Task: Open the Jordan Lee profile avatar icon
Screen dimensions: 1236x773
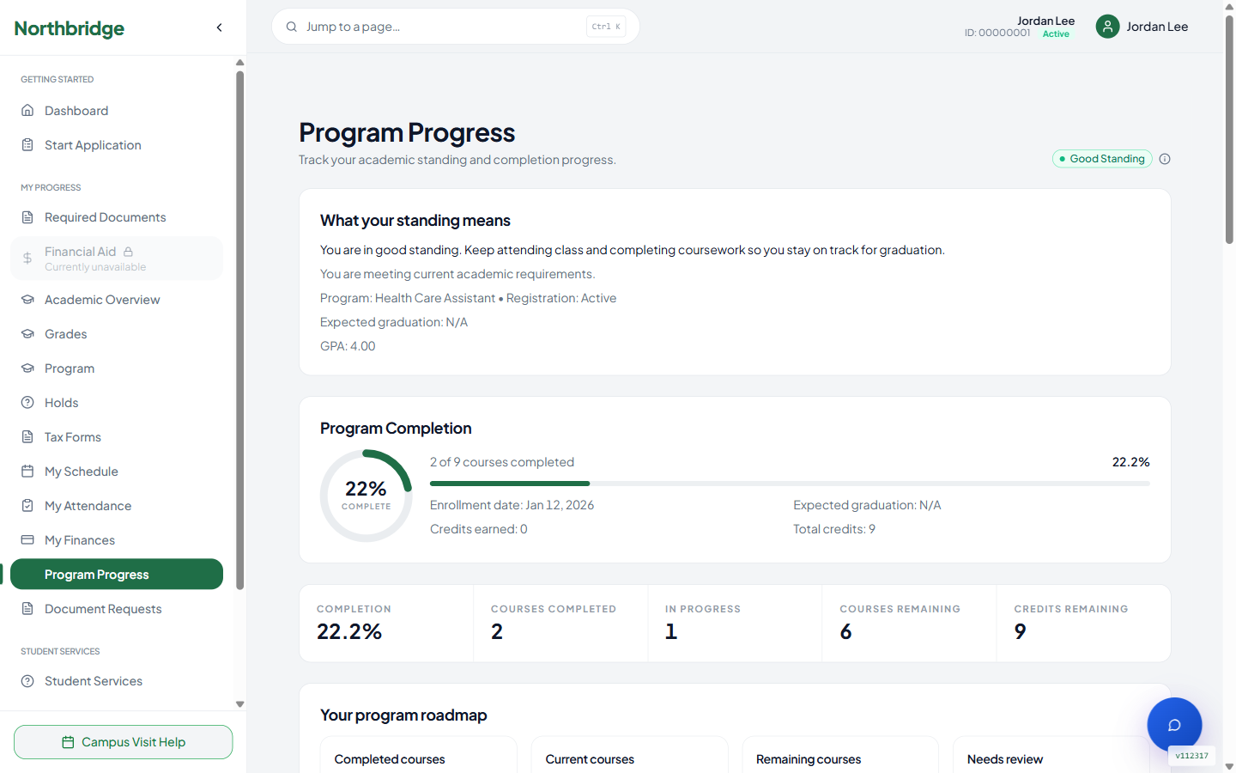Action: point(1108,27)
